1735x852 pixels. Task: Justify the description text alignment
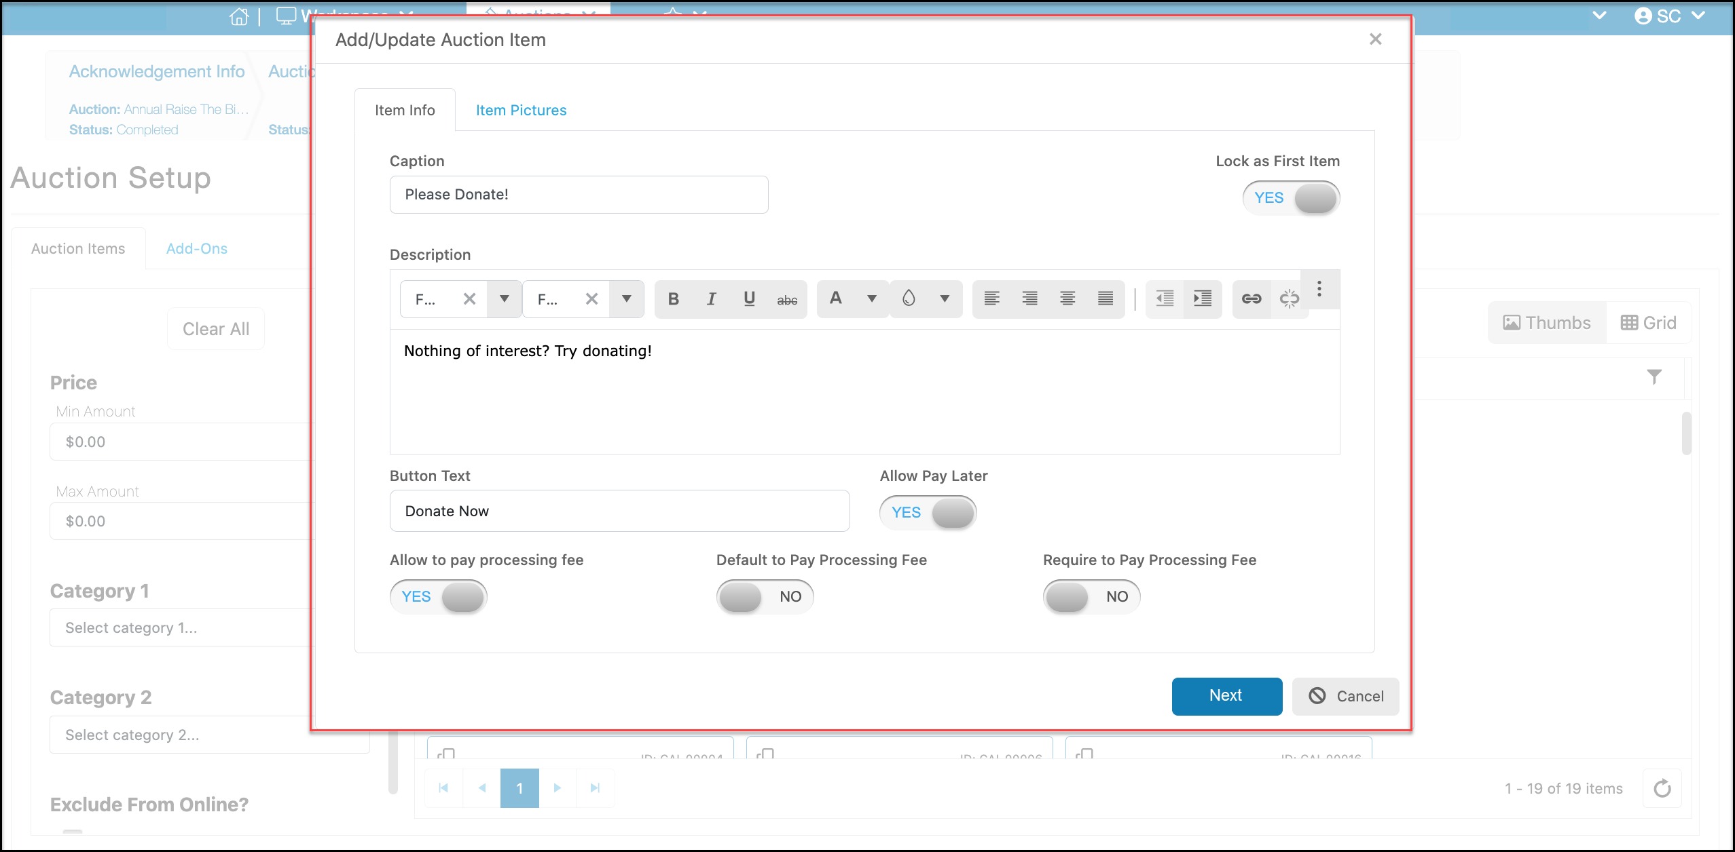tap(1105, 299)
